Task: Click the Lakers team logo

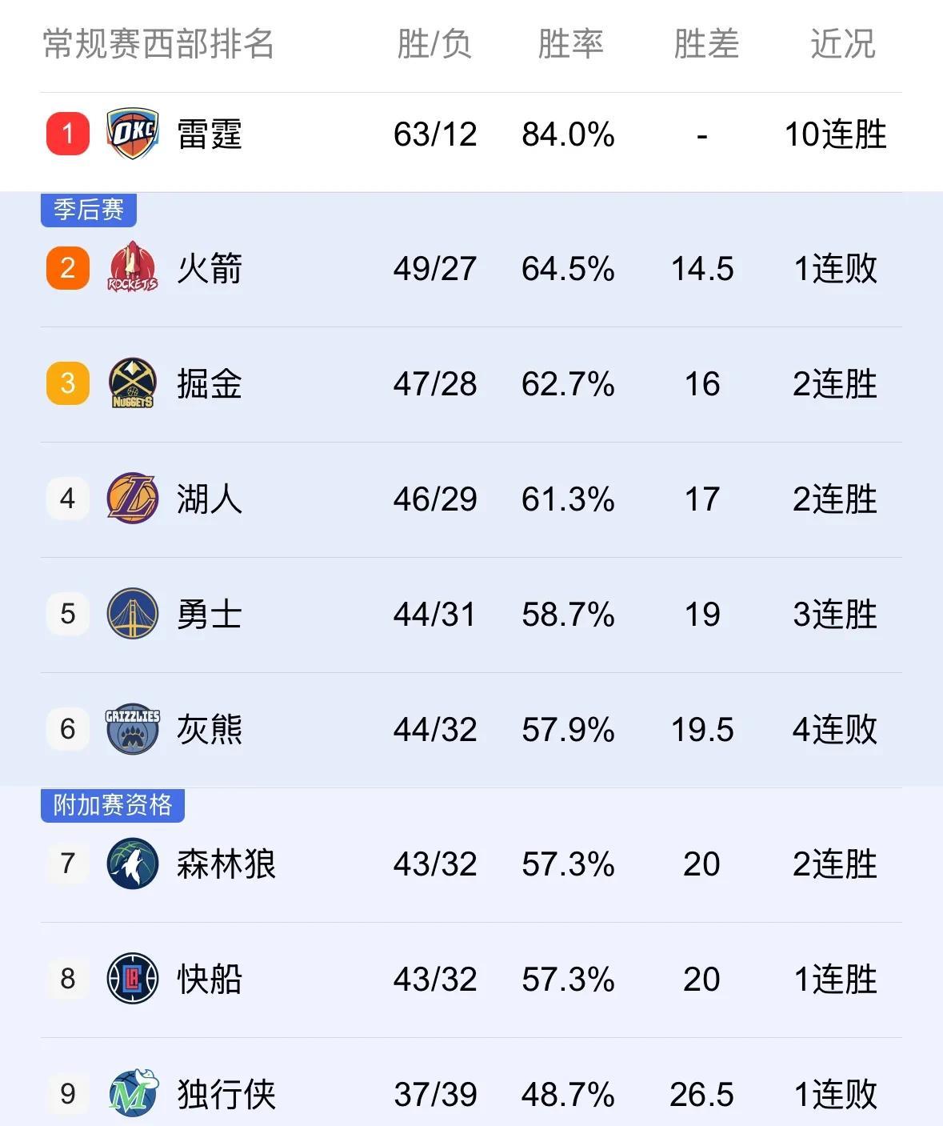Action: tap(132, 499)
